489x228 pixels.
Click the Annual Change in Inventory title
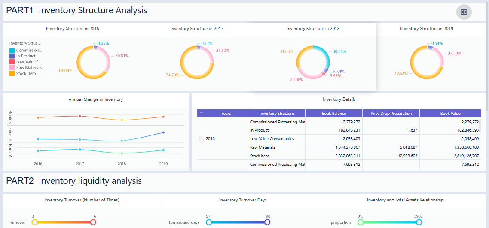tap(96, 99)
